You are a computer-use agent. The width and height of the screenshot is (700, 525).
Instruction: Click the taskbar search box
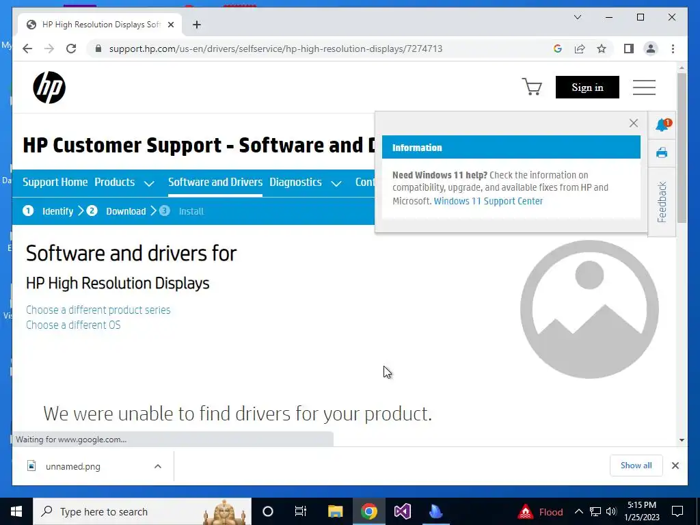(x=142, y=511)
